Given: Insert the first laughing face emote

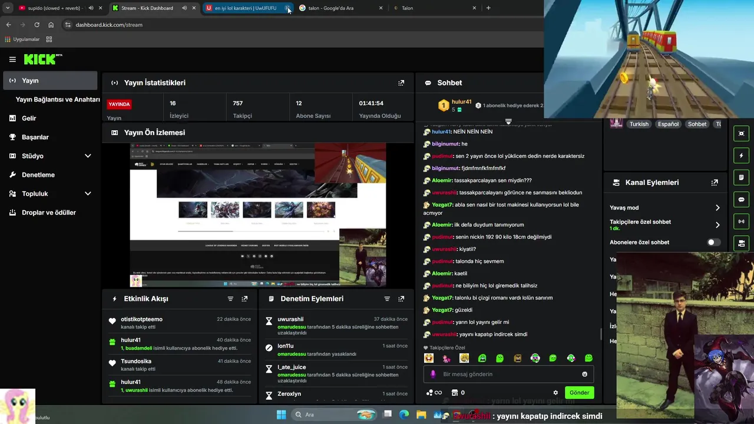Looking at the screenshot, I should coord(429,357).
